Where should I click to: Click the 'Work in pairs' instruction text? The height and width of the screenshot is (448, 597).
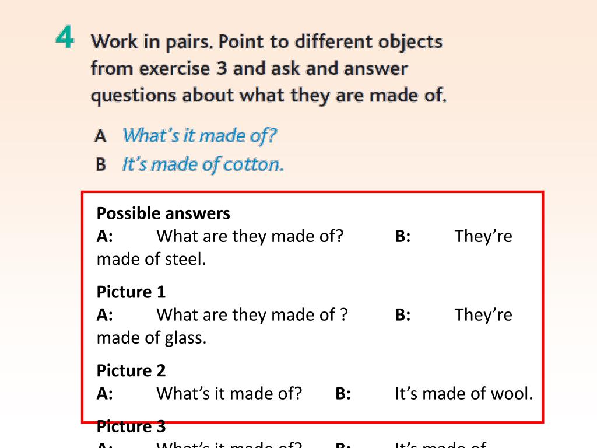tap(267, 68)
